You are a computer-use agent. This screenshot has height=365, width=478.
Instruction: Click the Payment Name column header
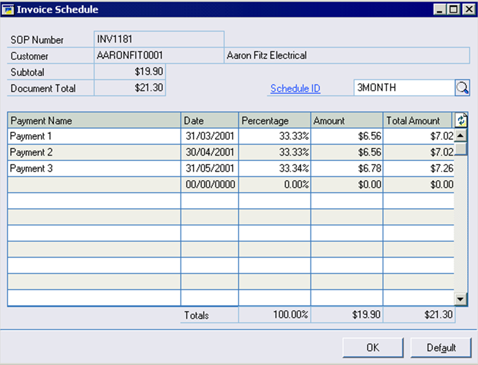pyautogui.click(x=94, y=121)
